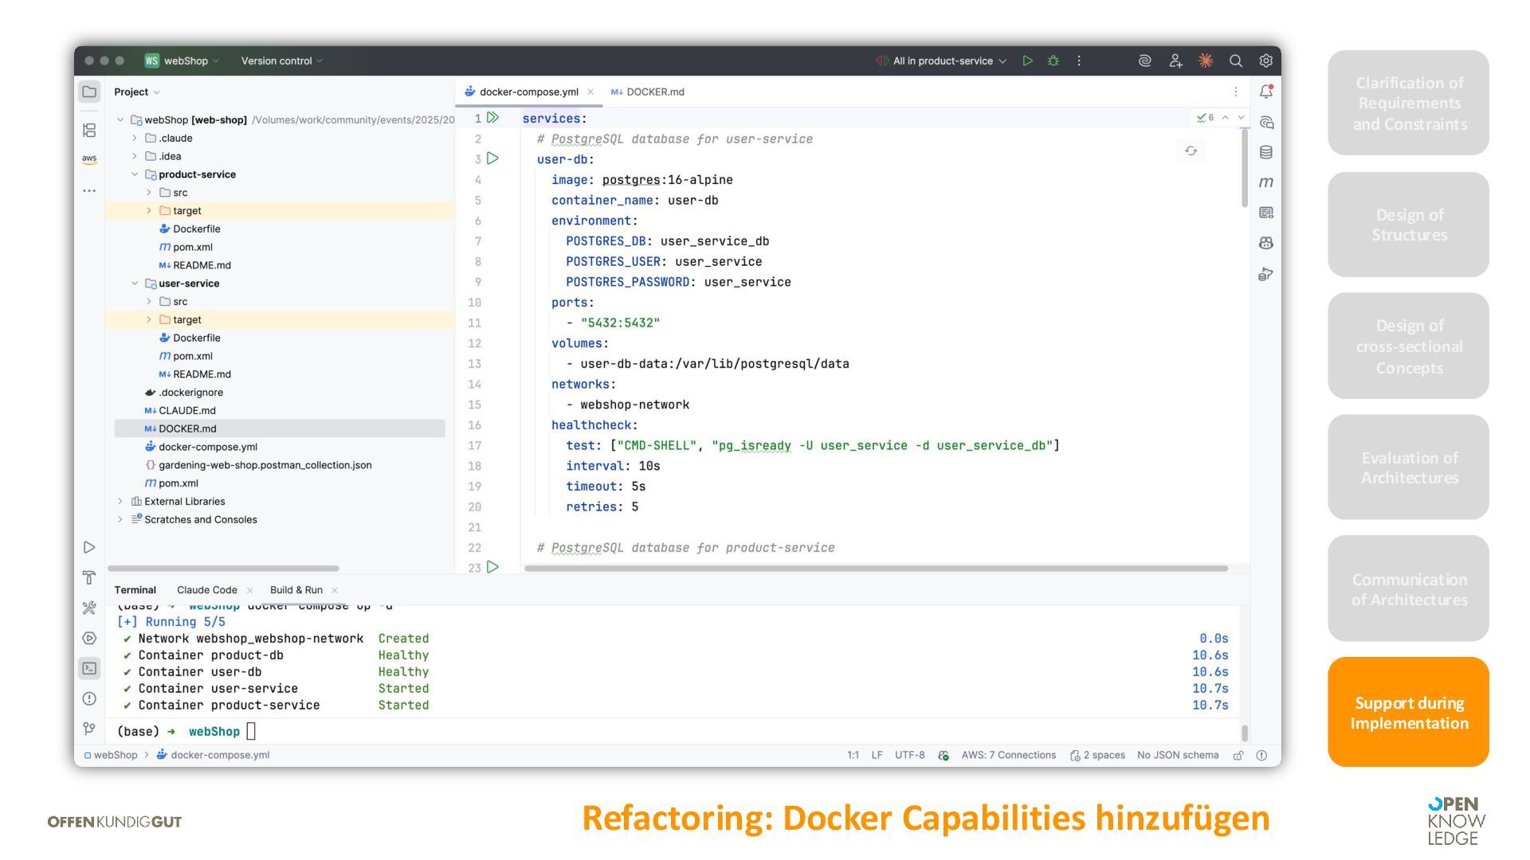Toggle the Project tool window folder icon
The width and height of the screenshot is (1530, 860).
tap(89, 92)
